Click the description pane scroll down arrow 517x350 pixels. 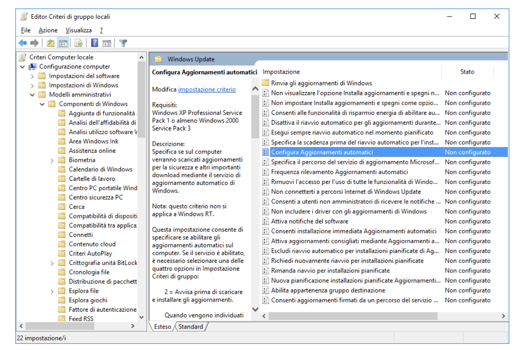click(255, 309)
